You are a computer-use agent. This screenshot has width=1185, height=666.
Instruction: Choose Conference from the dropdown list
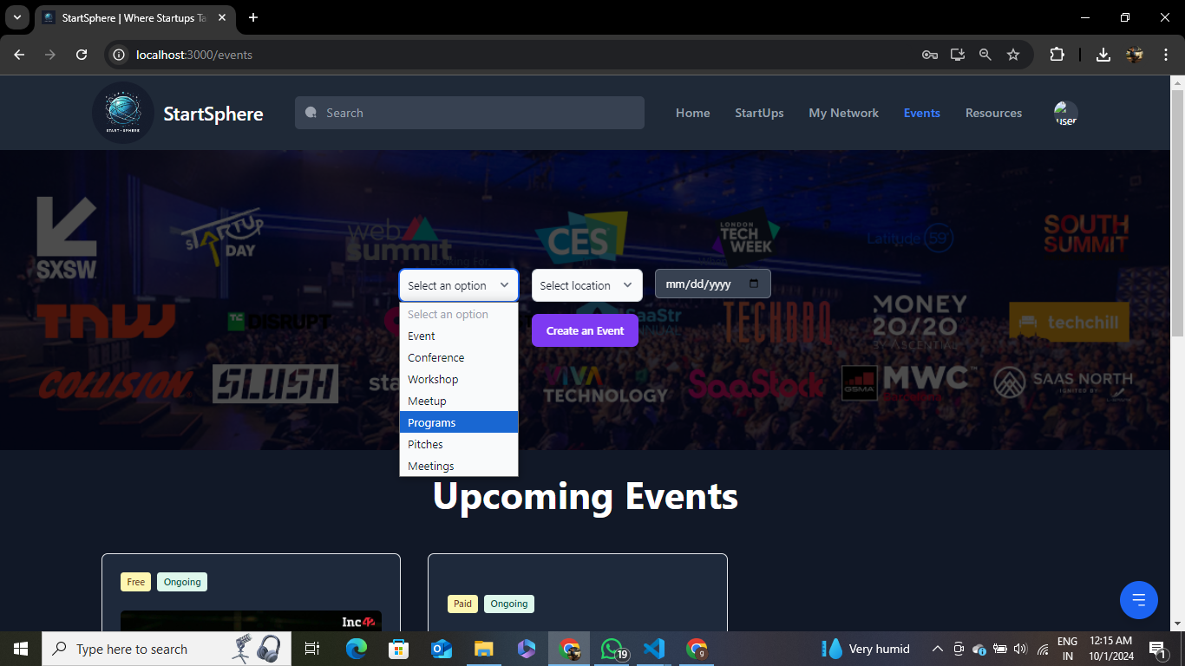459,357
